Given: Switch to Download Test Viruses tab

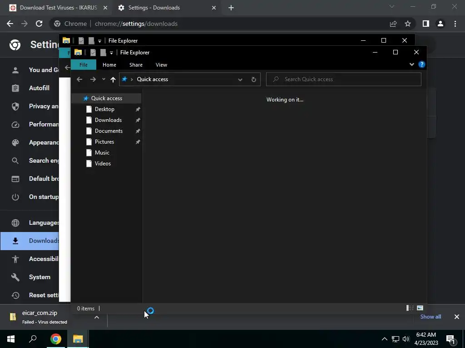Looking at the screenshot, I should pyautogui.click(x=58, y=8).
